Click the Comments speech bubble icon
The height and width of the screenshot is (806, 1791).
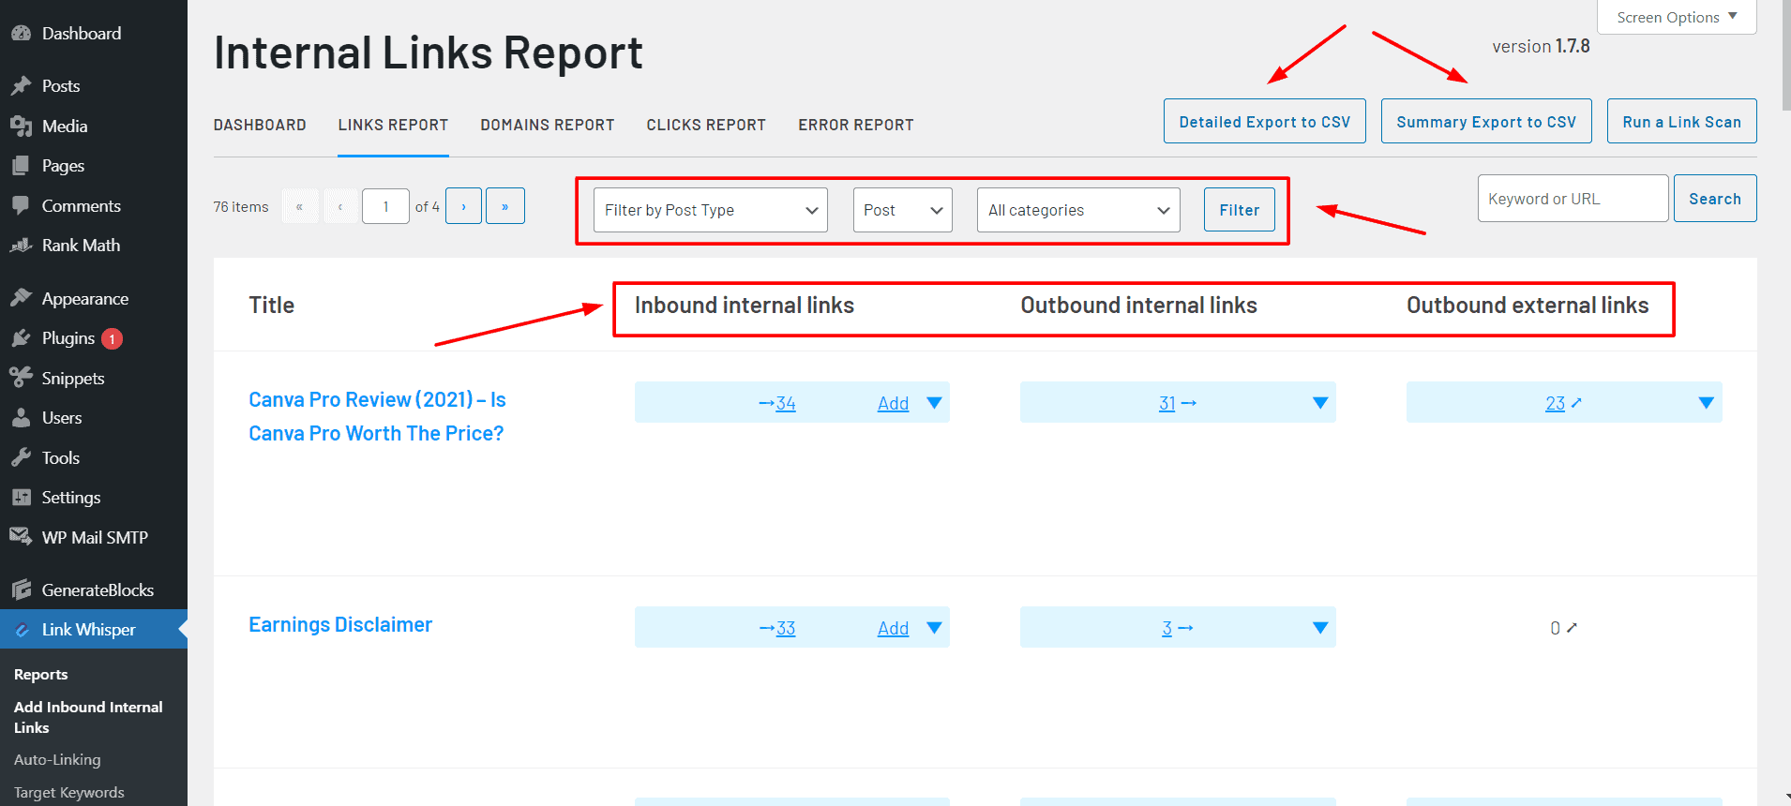tap(21, 206)
